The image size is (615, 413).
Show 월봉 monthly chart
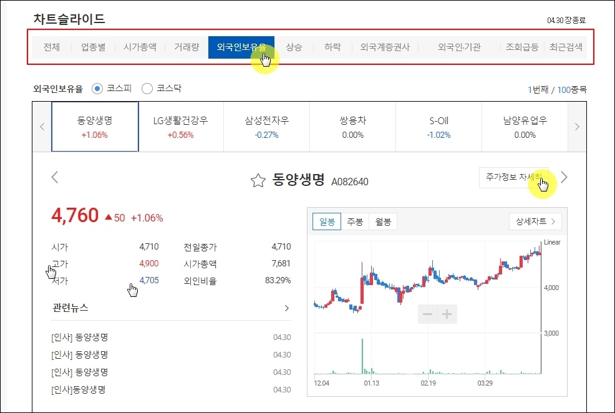click(383, 221)
